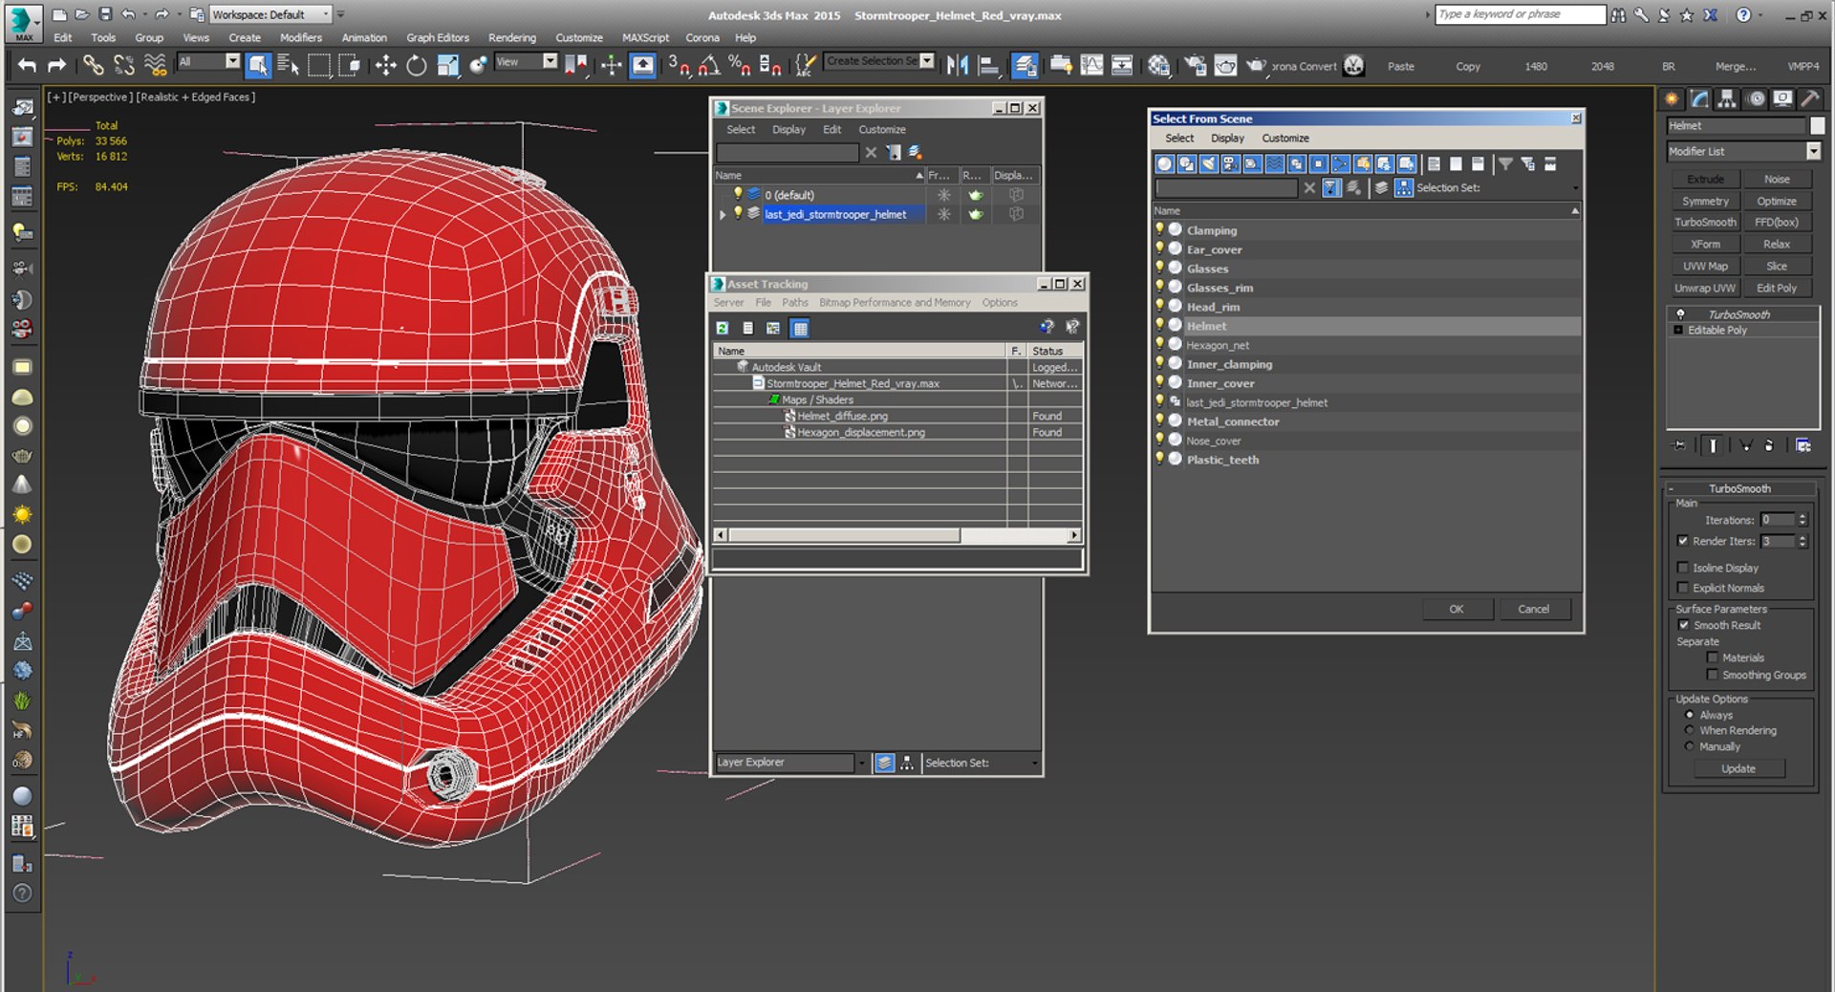
Task: Activate the Select and Move tool
Action: pos(385,65)
